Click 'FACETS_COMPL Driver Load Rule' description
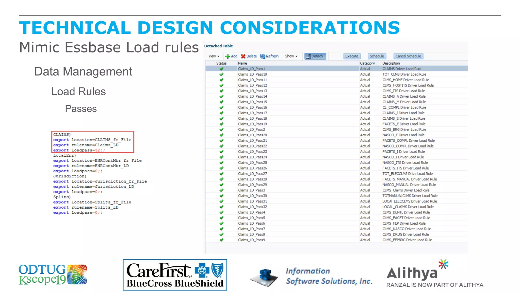Viewport: 520px width, 292px height. [409, 141]
